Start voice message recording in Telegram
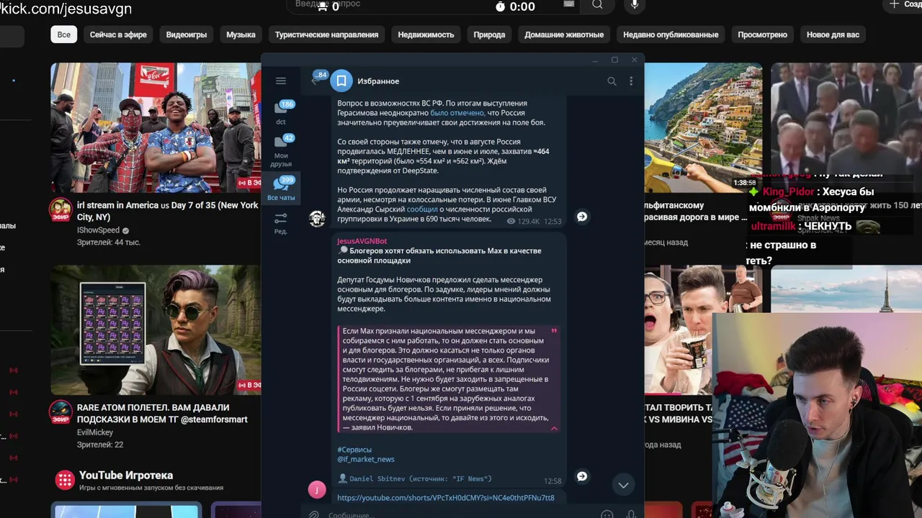This screenshot has width=922, height=518. click(631, 514)
